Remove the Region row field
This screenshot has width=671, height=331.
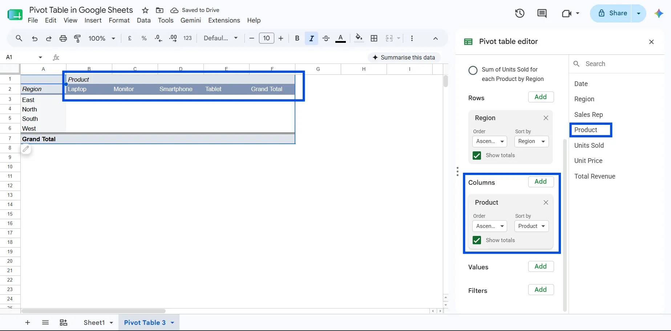(546, 118)
